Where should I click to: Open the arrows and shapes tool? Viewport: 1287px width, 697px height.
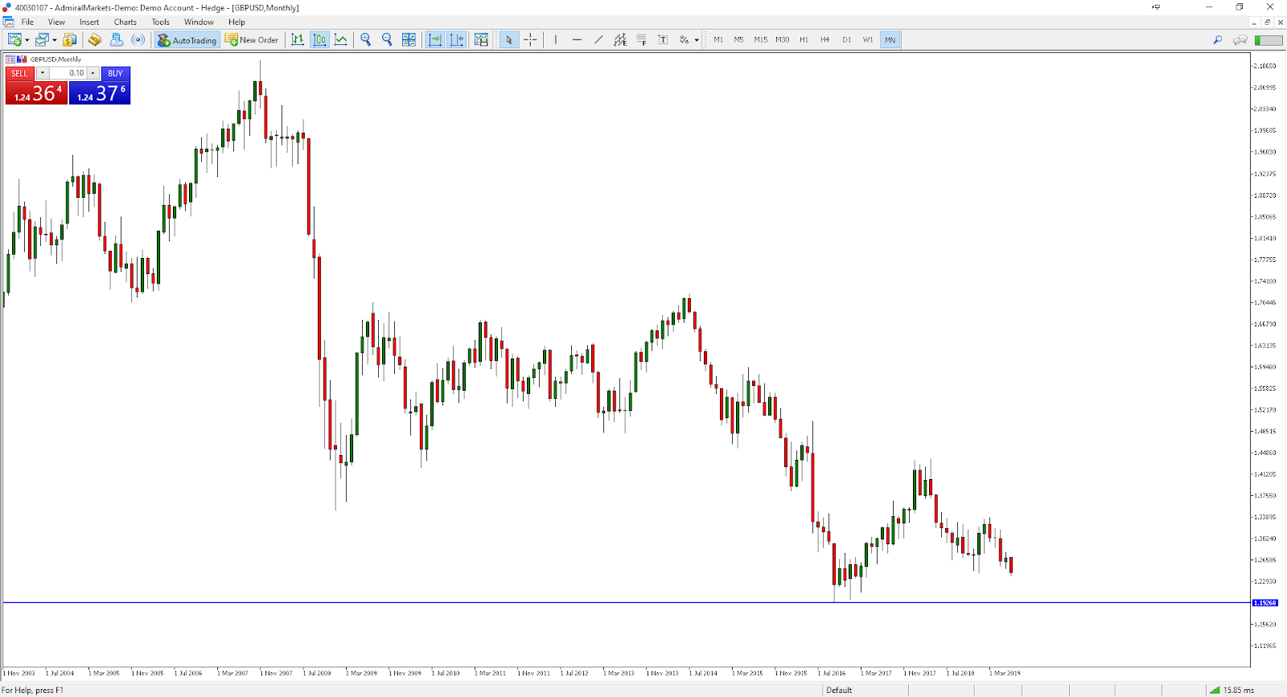(x=684, y=39)
